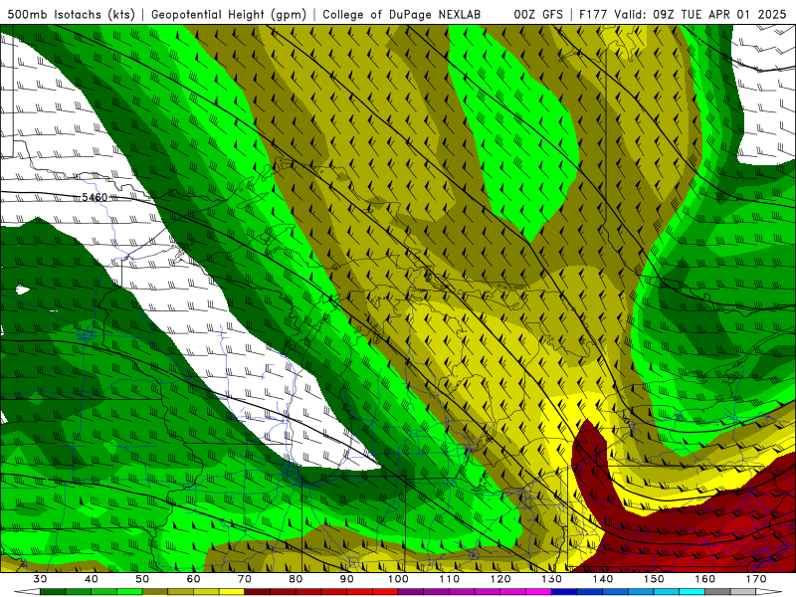The width and height of the screenshot is (796, 597).
Task: Click the "500mb Isotachs (kts)" title text
Action: (x=71, y=14)
